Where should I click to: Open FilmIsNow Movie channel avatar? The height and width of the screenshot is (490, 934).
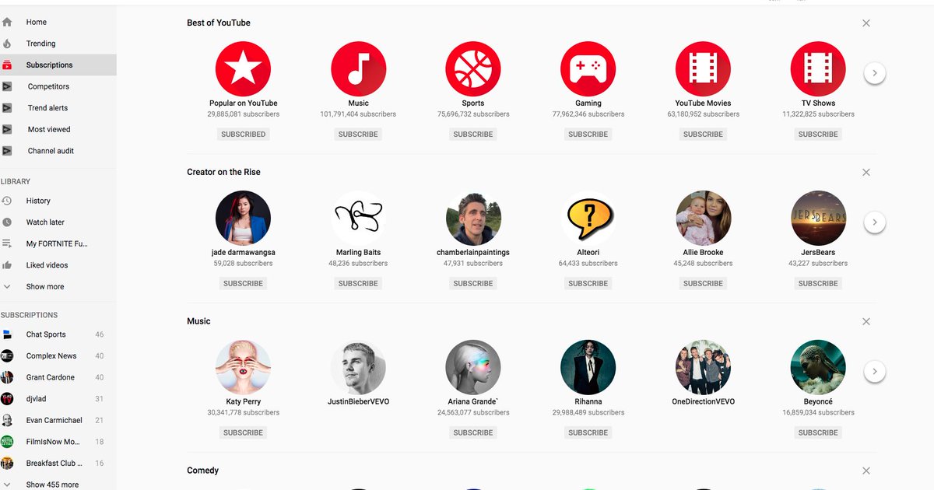pyautogui.click(x=7, y=442)
